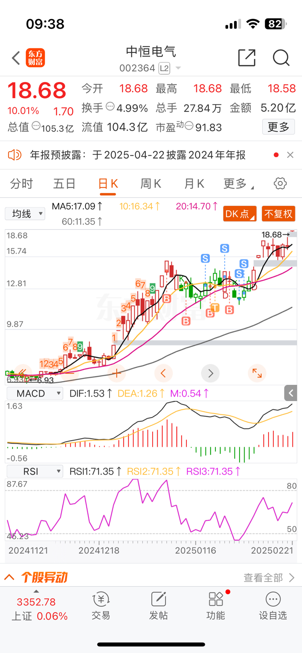Open the 查看全部 link
The width and height of the screenshot is (302, 653).
(269, 578)
